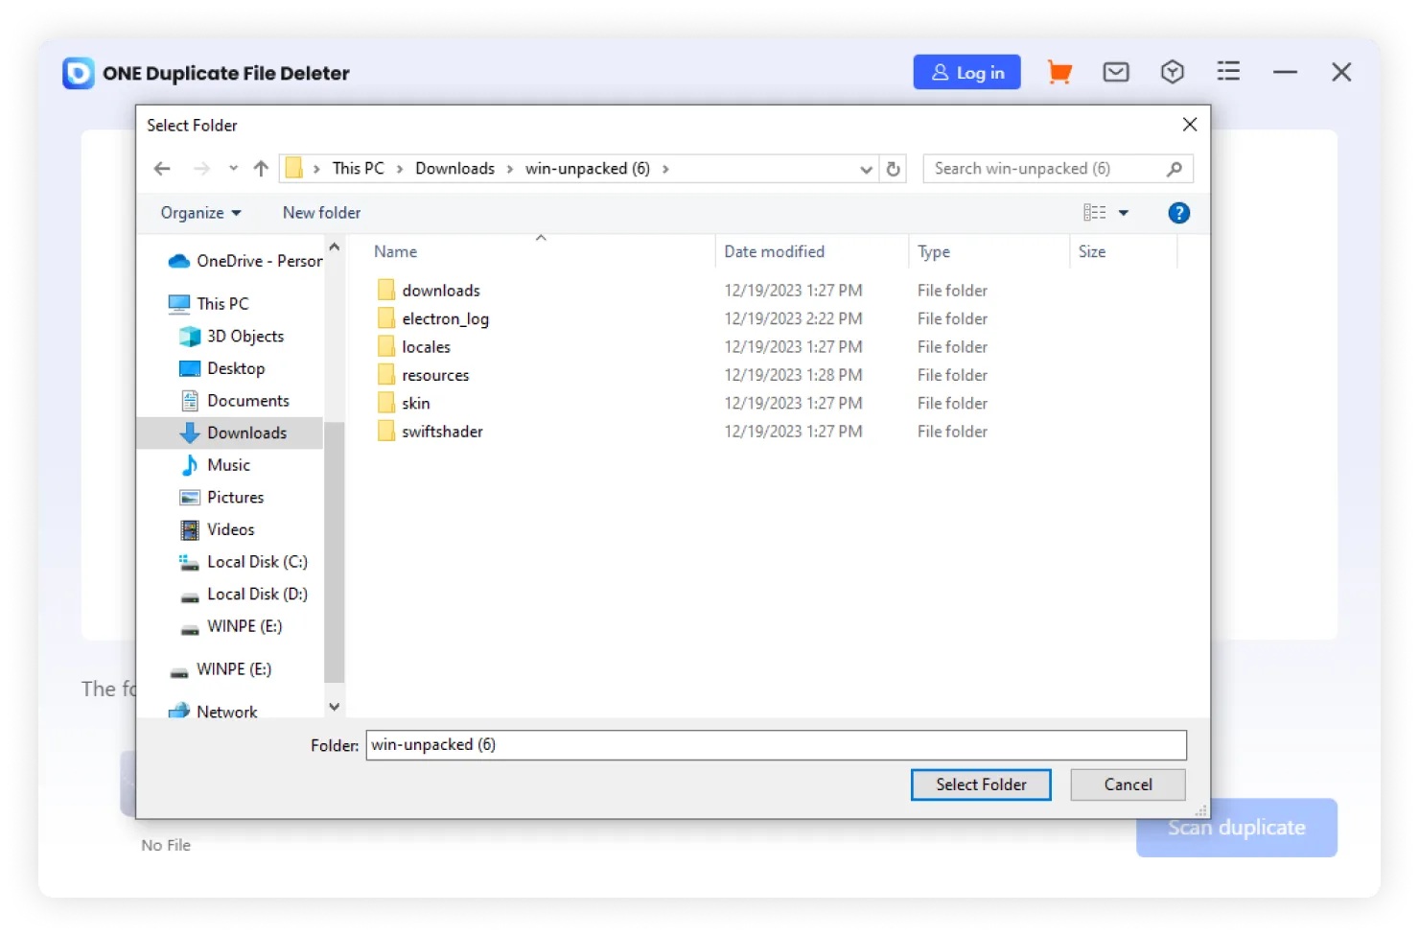The height and width of the screenshot is (936, 1419).
Task: Click the forward navigation arrow
Action: coord(201,169)
